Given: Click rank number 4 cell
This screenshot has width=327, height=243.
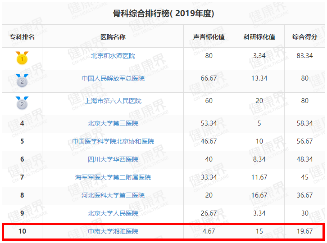Looking at the screenshot, I should coord(22,123).
